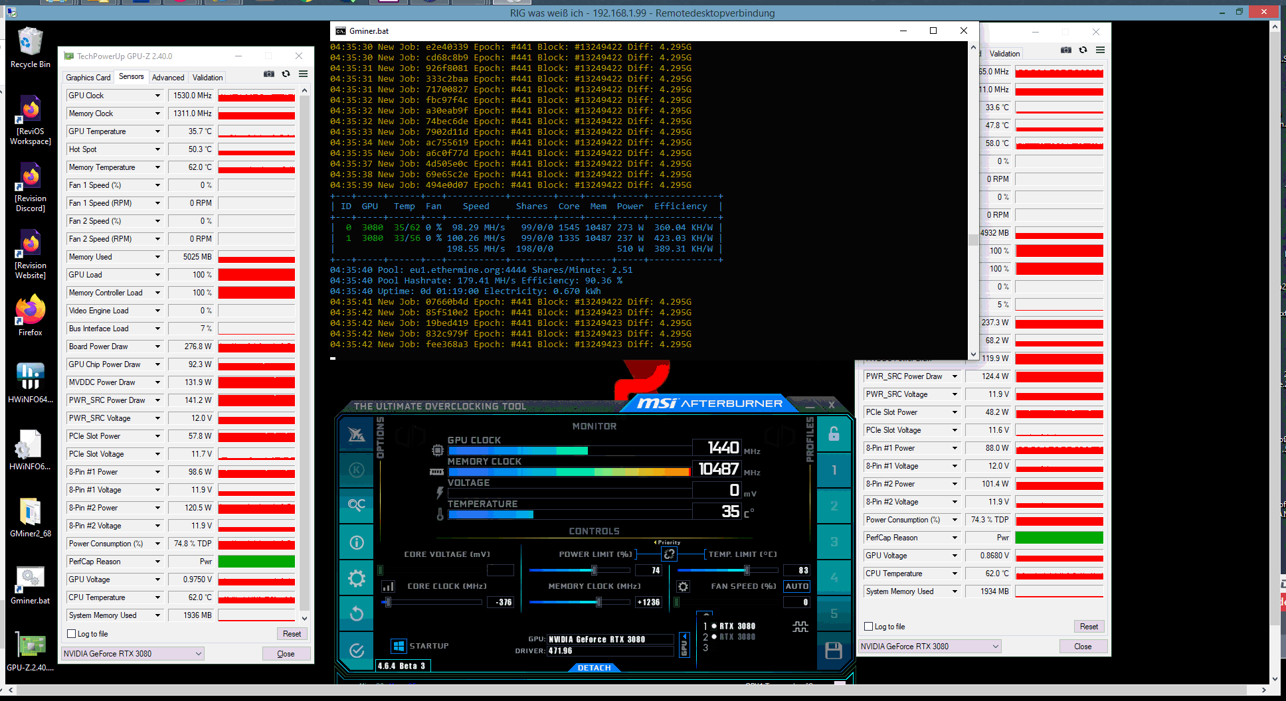Select Afterburner profile slot 1
Screen dimensions: 1286x701
pyautogui.click(x=834, y=470)
